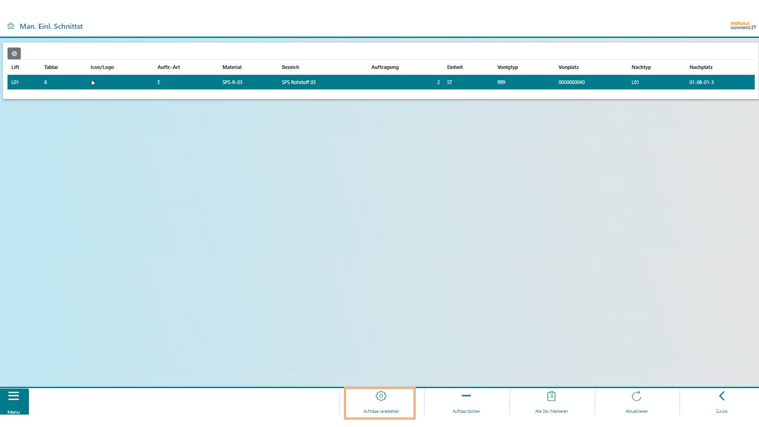Select the Bezeich column header
The image size is (759, 427).
[291, 67]
